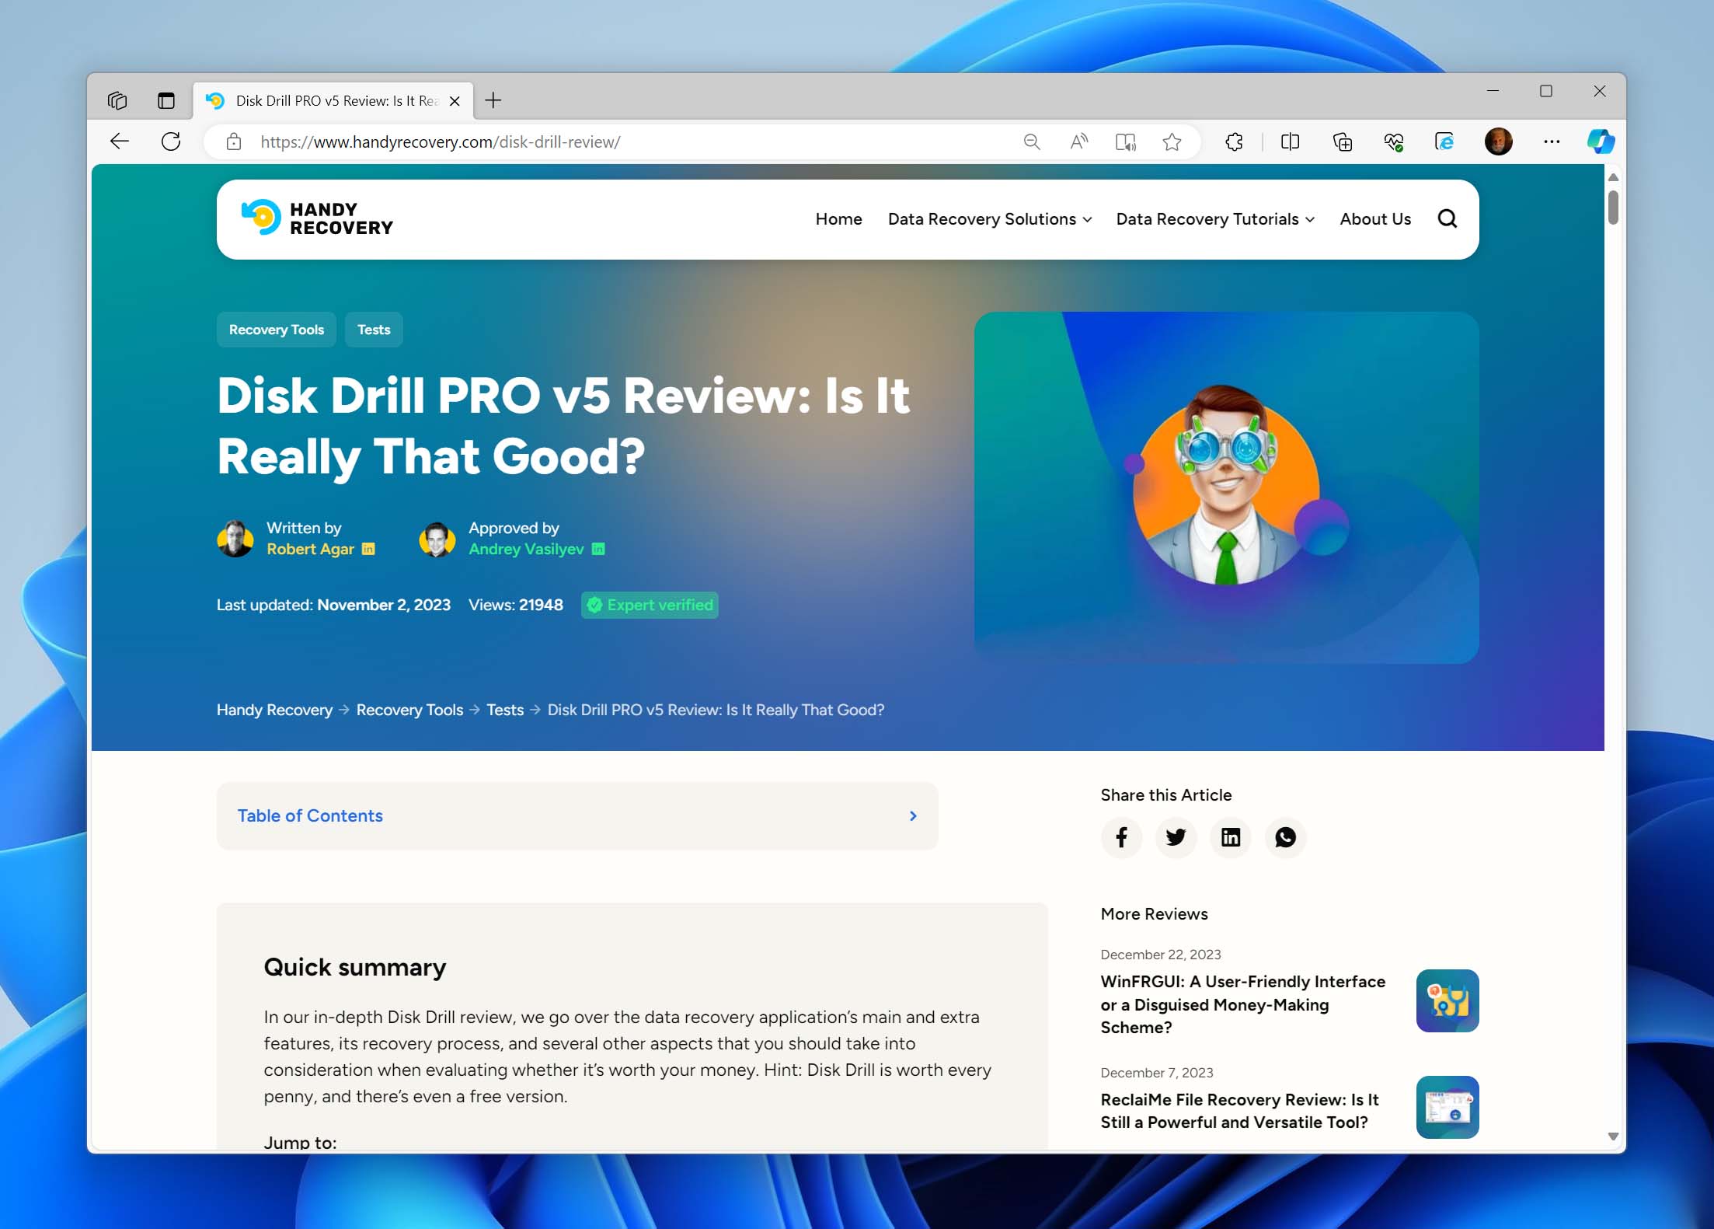This screenshot has height=1229, width=1714.
Task: Open author Robert Agar's profile link
Action: [310, 549]
